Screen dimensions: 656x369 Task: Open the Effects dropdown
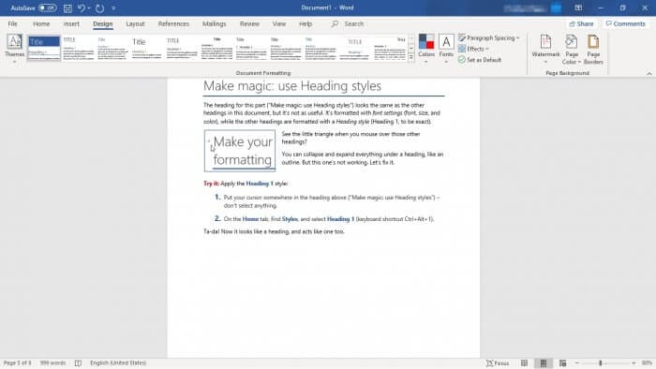coord(473,49)
